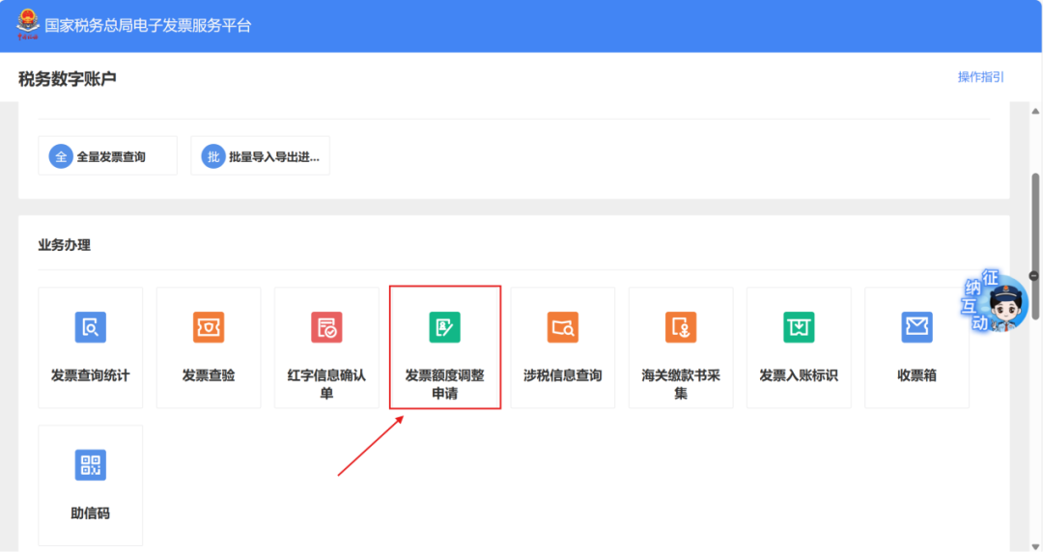
Task: Select 发票入账标识 label
Action: click(x=799, y=375)
